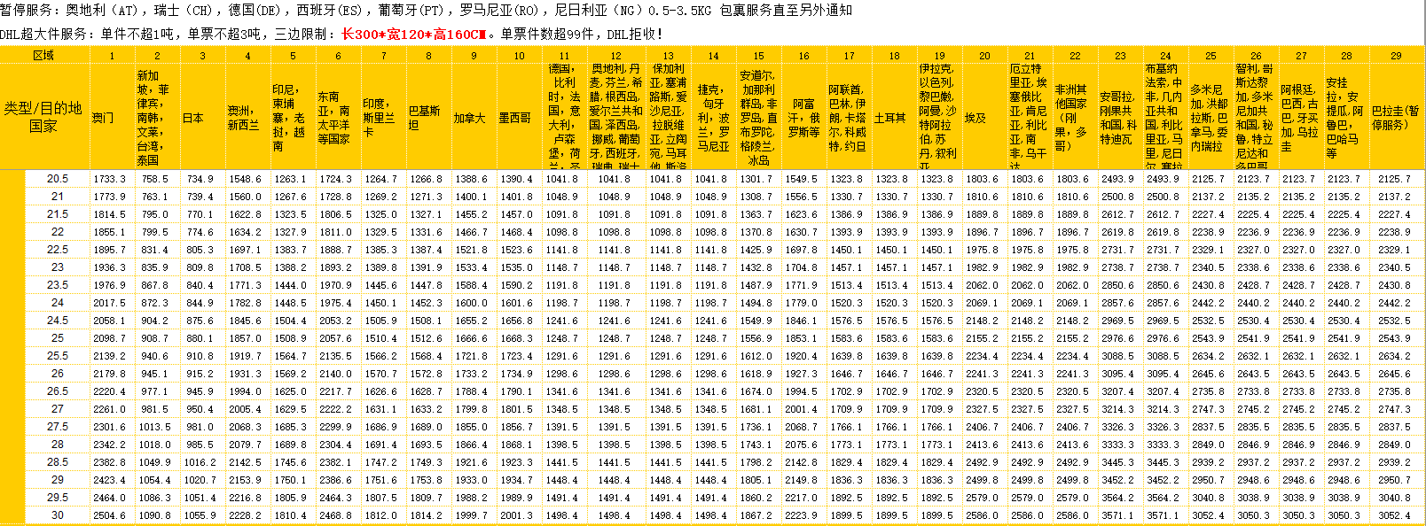Click the 巴拉圭(暂停服务) header cell
This screenshot has width=1426, height=526.
coord(1395,118)
